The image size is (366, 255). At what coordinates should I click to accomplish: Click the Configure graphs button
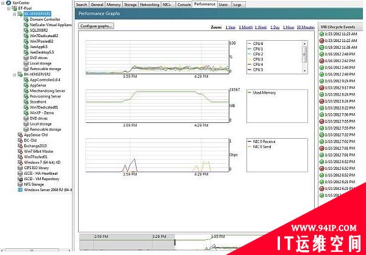point(96,26)
